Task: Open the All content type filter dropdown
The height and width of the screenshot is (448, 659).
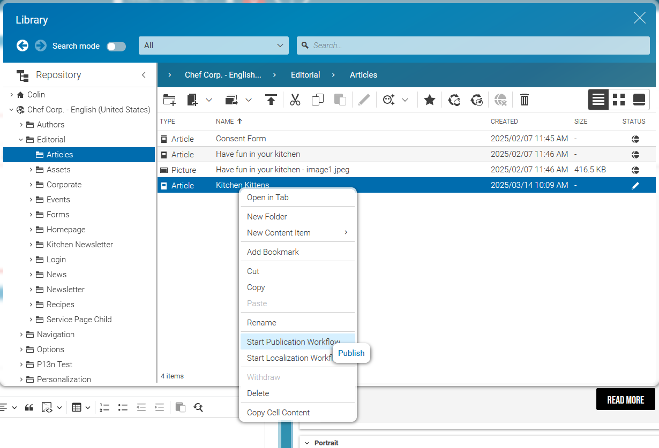Action: 213,45
